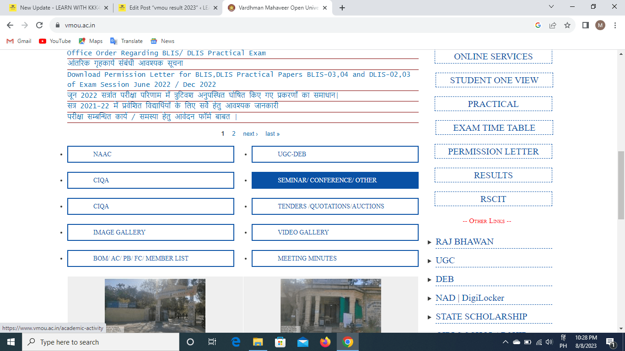Screen dimensions: 625x351
Task: Open Windows Start menu
Action: 11,342
